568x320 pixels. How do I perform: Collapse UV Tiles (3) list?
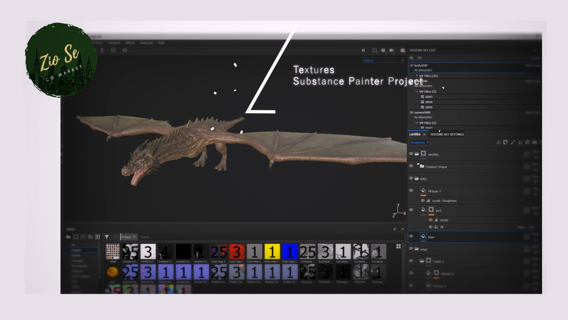(x=417, y=92)
